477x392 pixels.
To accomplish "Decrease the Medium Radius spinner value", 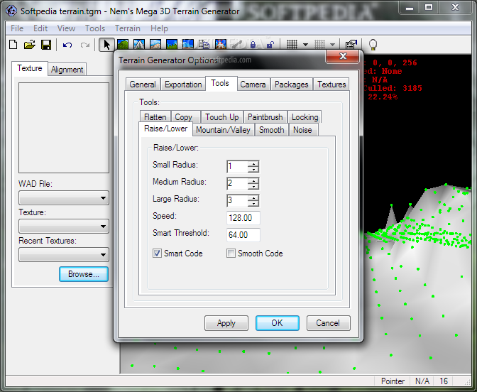I will click(253, 187).
